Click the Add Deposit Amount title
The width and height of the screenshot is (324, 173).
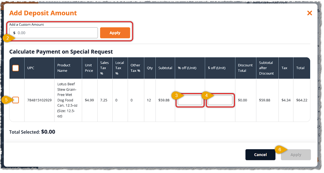point(43,13)
